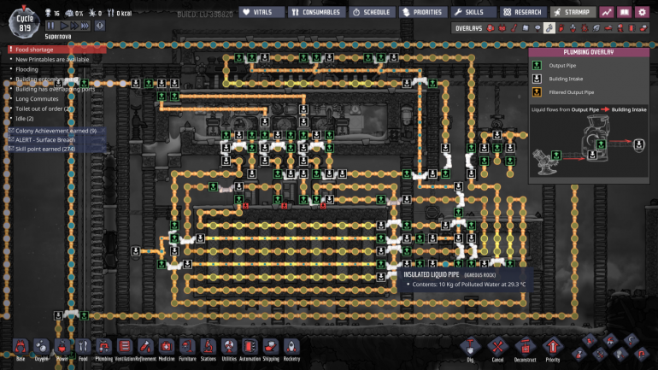Toggle the red alert button
Viewport: 658px width, 370px height.
pos(99,26)
